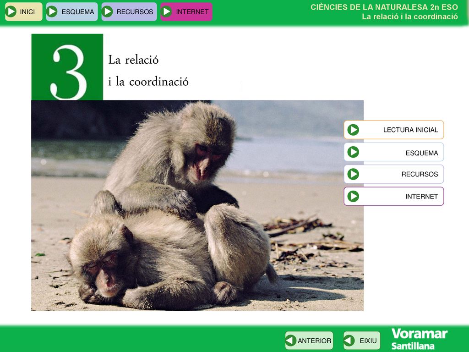Click the back arrow icon on EIXIU

click(349, 341)
